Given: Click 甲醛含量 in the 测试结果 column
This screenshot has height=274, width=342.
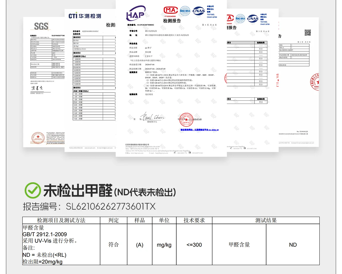Looking at the screenshot, I should click(x=239, y=245).
